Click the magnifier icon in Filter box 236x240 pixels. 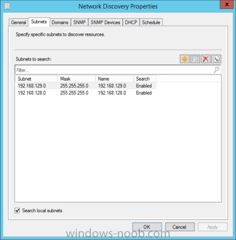coord(217,70)
